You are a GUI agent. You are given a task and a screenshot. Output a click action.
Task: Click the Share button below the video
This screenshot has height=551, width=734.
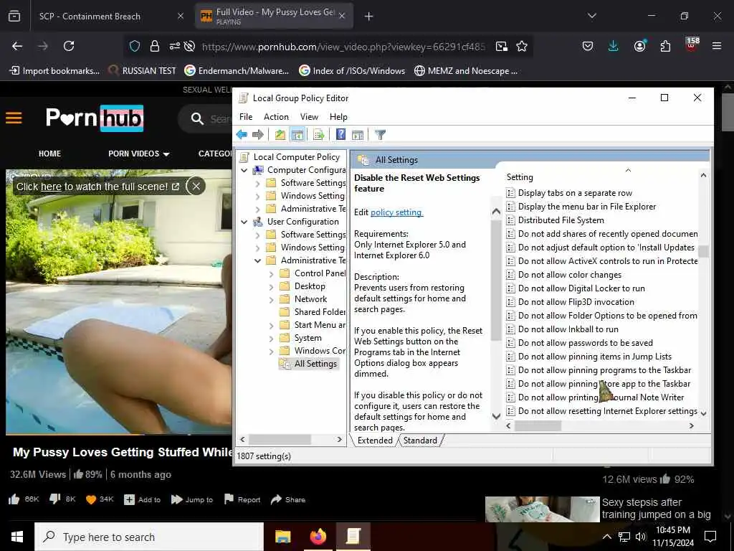(288, 499)
